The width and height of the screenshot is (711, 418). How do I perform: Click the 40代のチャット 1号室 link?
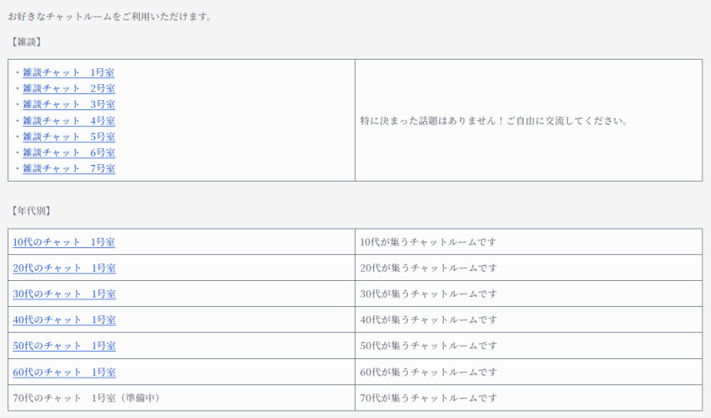(x=64, y=320)
